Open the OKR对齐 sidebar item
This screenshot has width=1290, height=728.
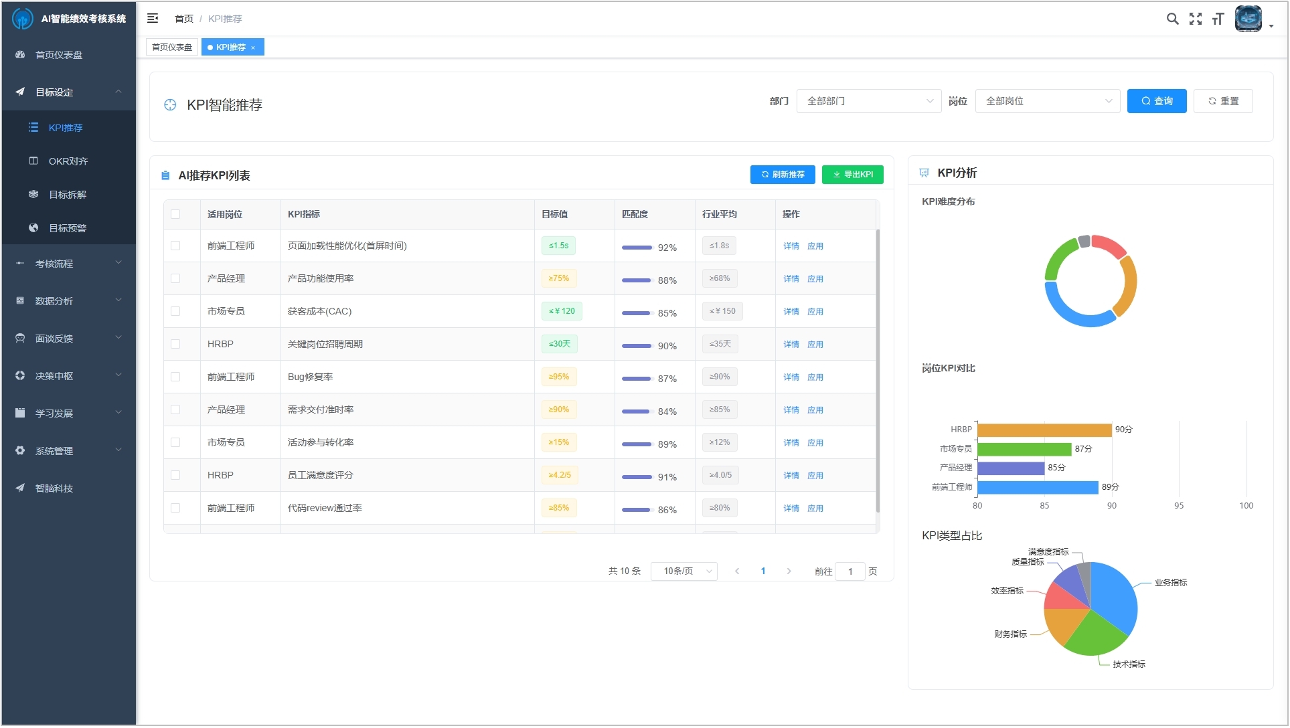coord(68,161)
